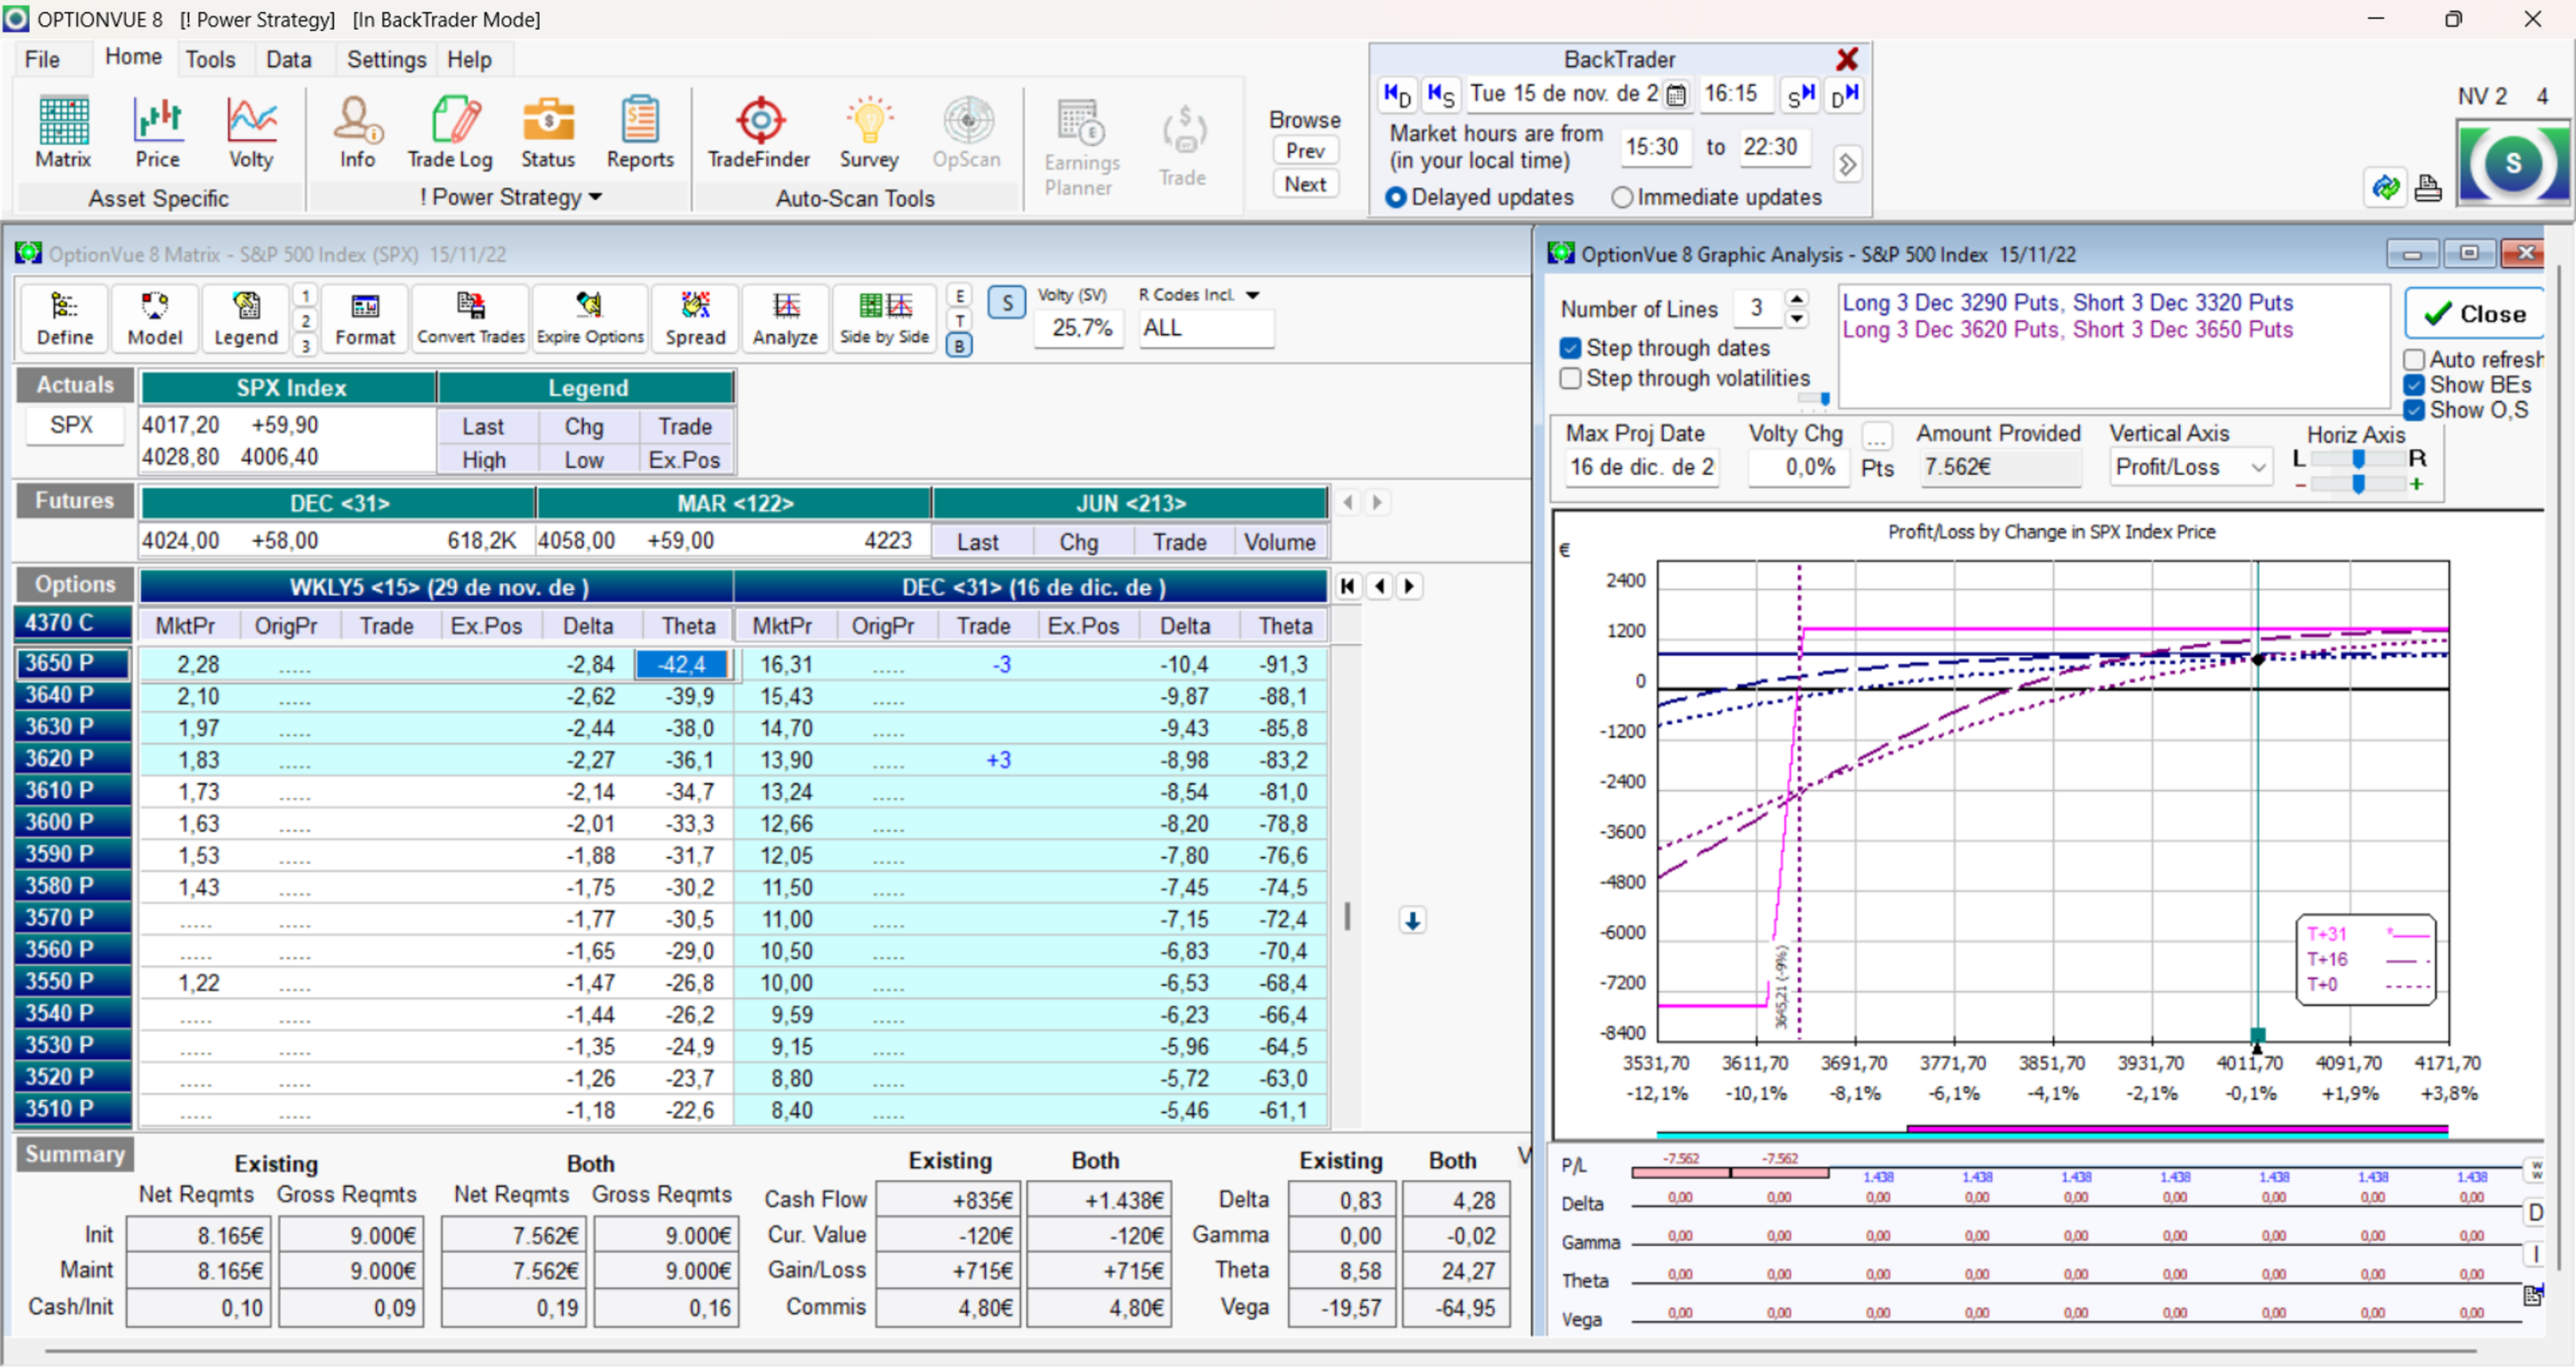Open the Reports tool

click(x=640, y=133)
